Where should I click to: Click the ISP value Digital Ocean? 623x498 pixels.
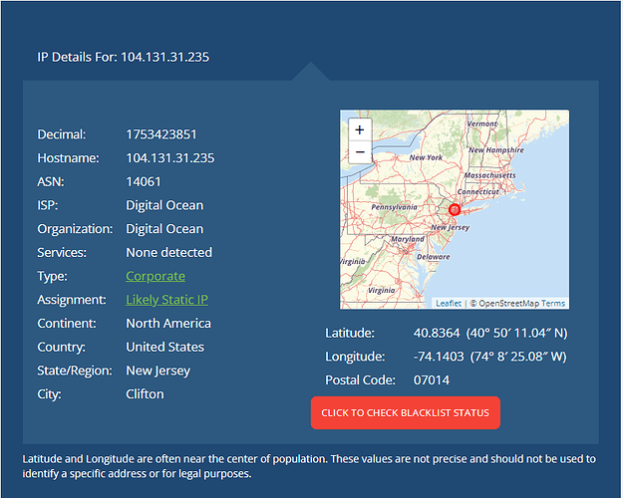(x=164, y=205)
